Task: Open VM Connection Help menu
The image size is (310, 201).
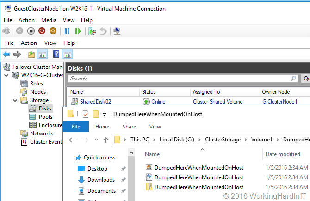Action: [87, 20]
